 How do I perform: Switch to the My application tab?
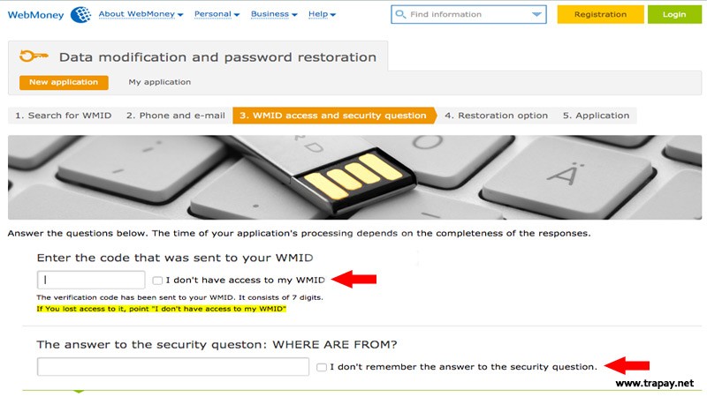[159, 82]
